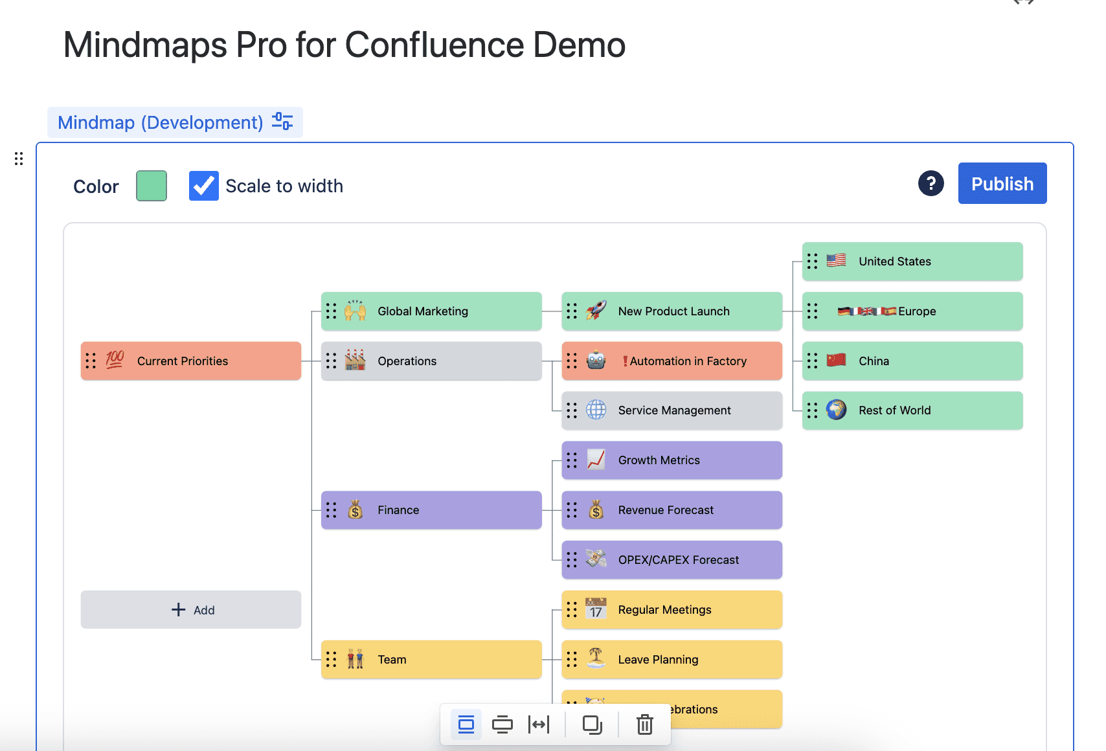Click the calendar emoji on Regular Meetings
Screen dimensions: 1106x751
(596, 609)
